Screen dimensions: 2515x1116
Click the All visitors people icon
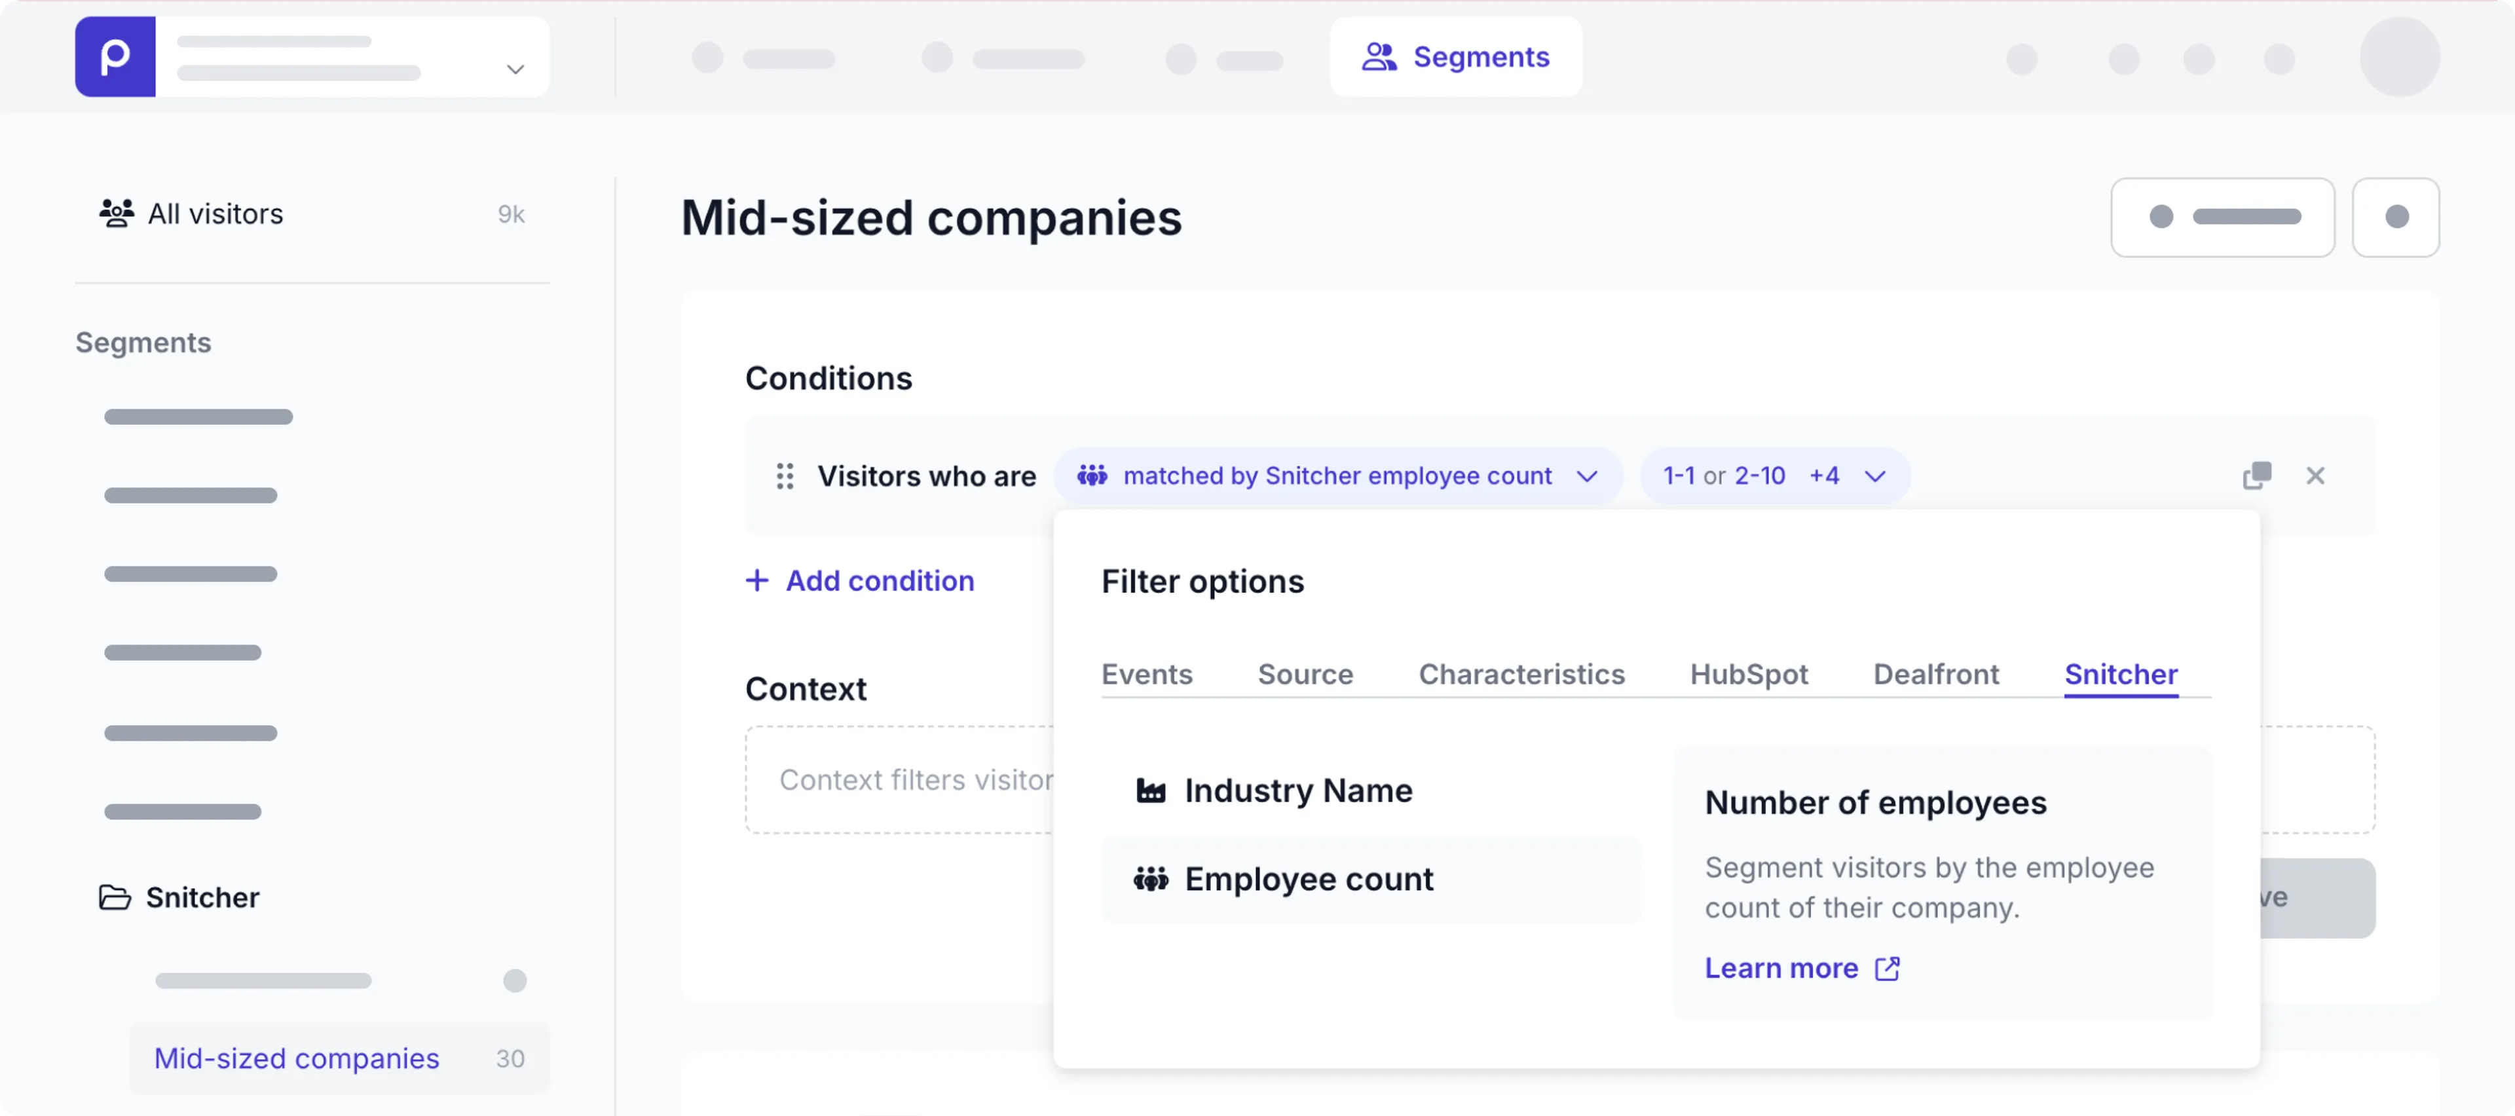[116, 214]
